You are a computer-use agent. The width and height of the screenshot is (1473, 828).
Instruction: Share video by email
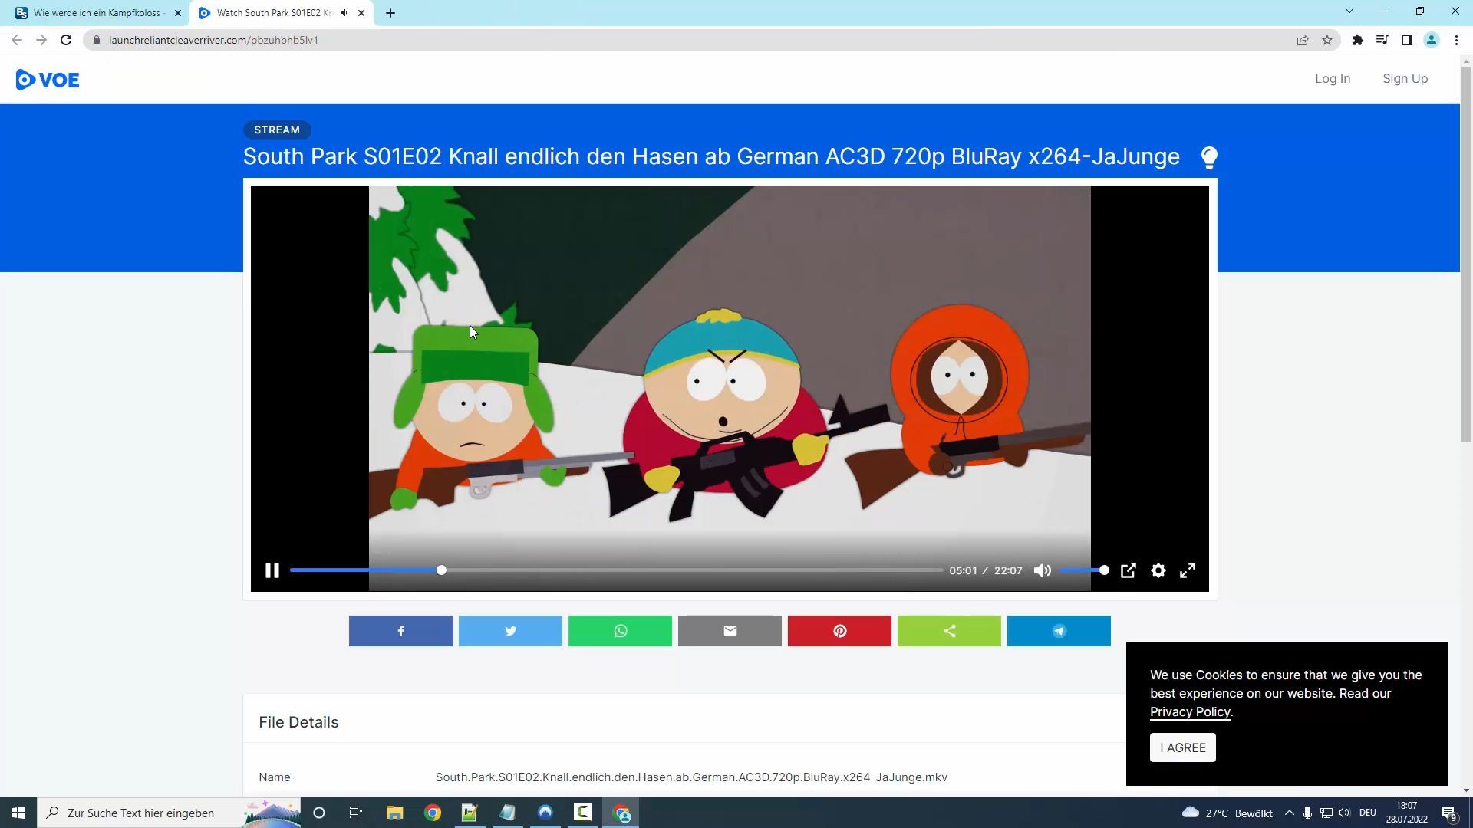pyautogui.click(x=730, y=631)
